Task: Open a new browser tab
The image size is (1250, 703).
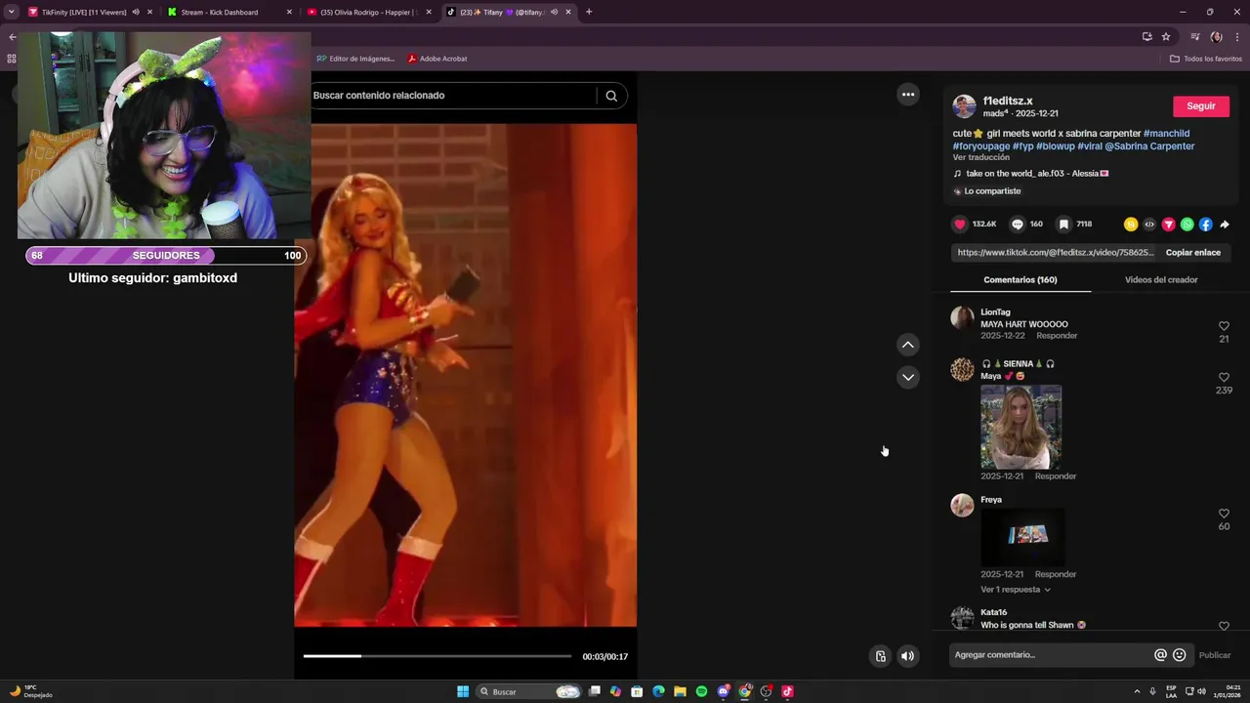Action: [x=589, y=12]
